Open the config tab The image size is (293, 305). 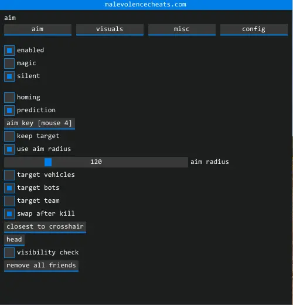(254, 29)
